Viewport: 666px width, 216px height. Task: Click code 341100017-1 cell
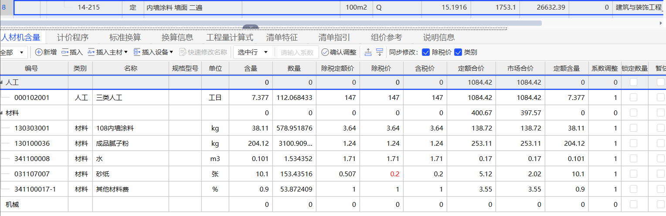(x=35, y=189)
